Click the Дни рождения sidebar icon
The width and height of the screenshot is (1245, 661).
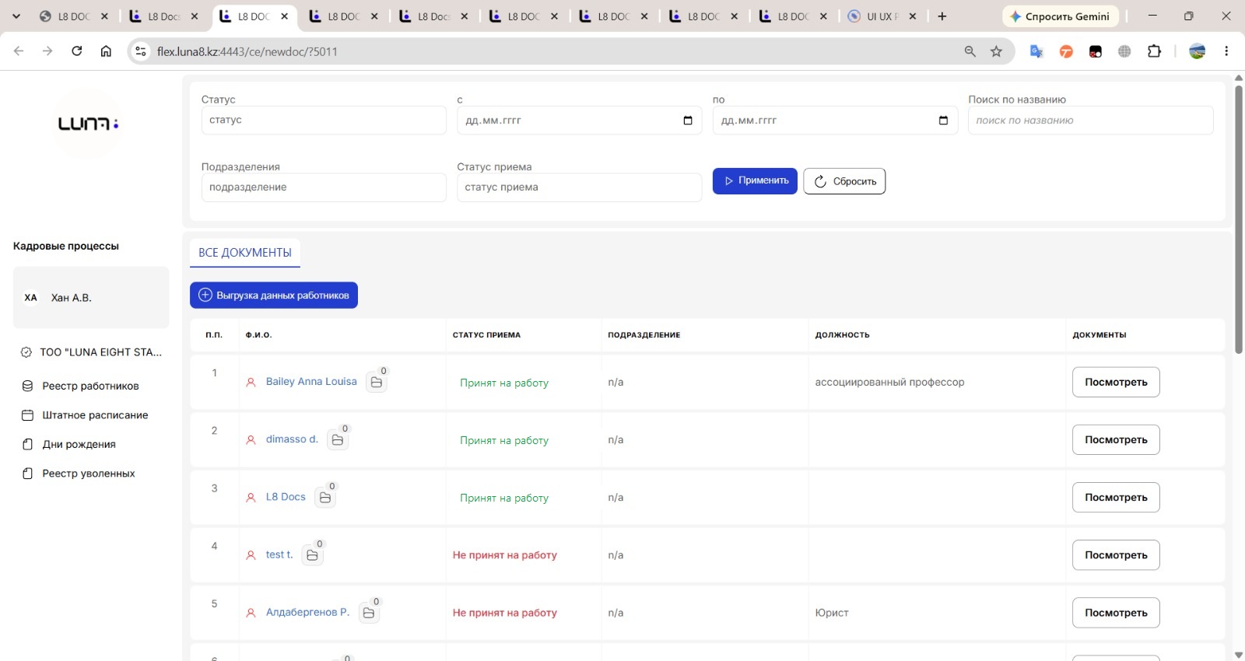pyautogui.click(x=27, y=444)
